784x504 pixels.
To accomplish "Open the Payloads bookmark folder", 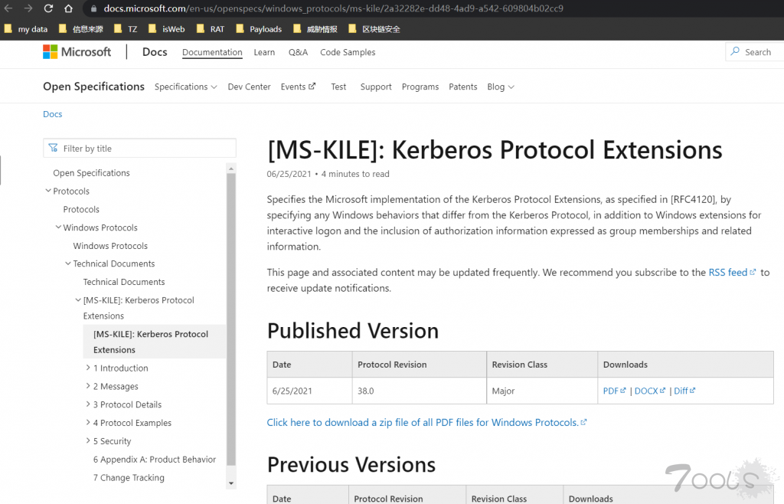I will click(x=259, y=29).
